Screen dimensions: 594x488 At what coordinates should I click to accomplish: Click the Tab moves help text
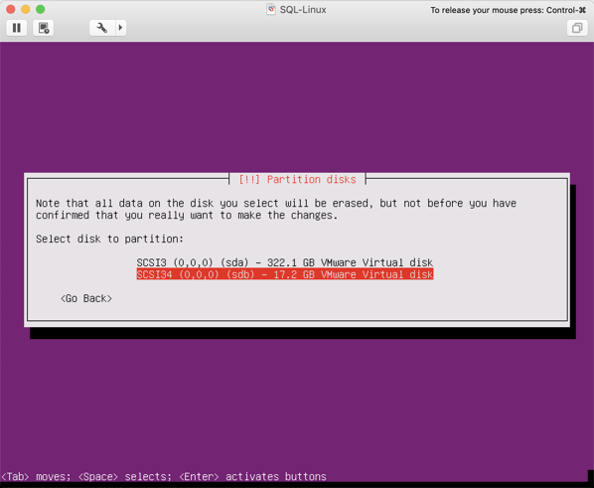pos(164,477)
